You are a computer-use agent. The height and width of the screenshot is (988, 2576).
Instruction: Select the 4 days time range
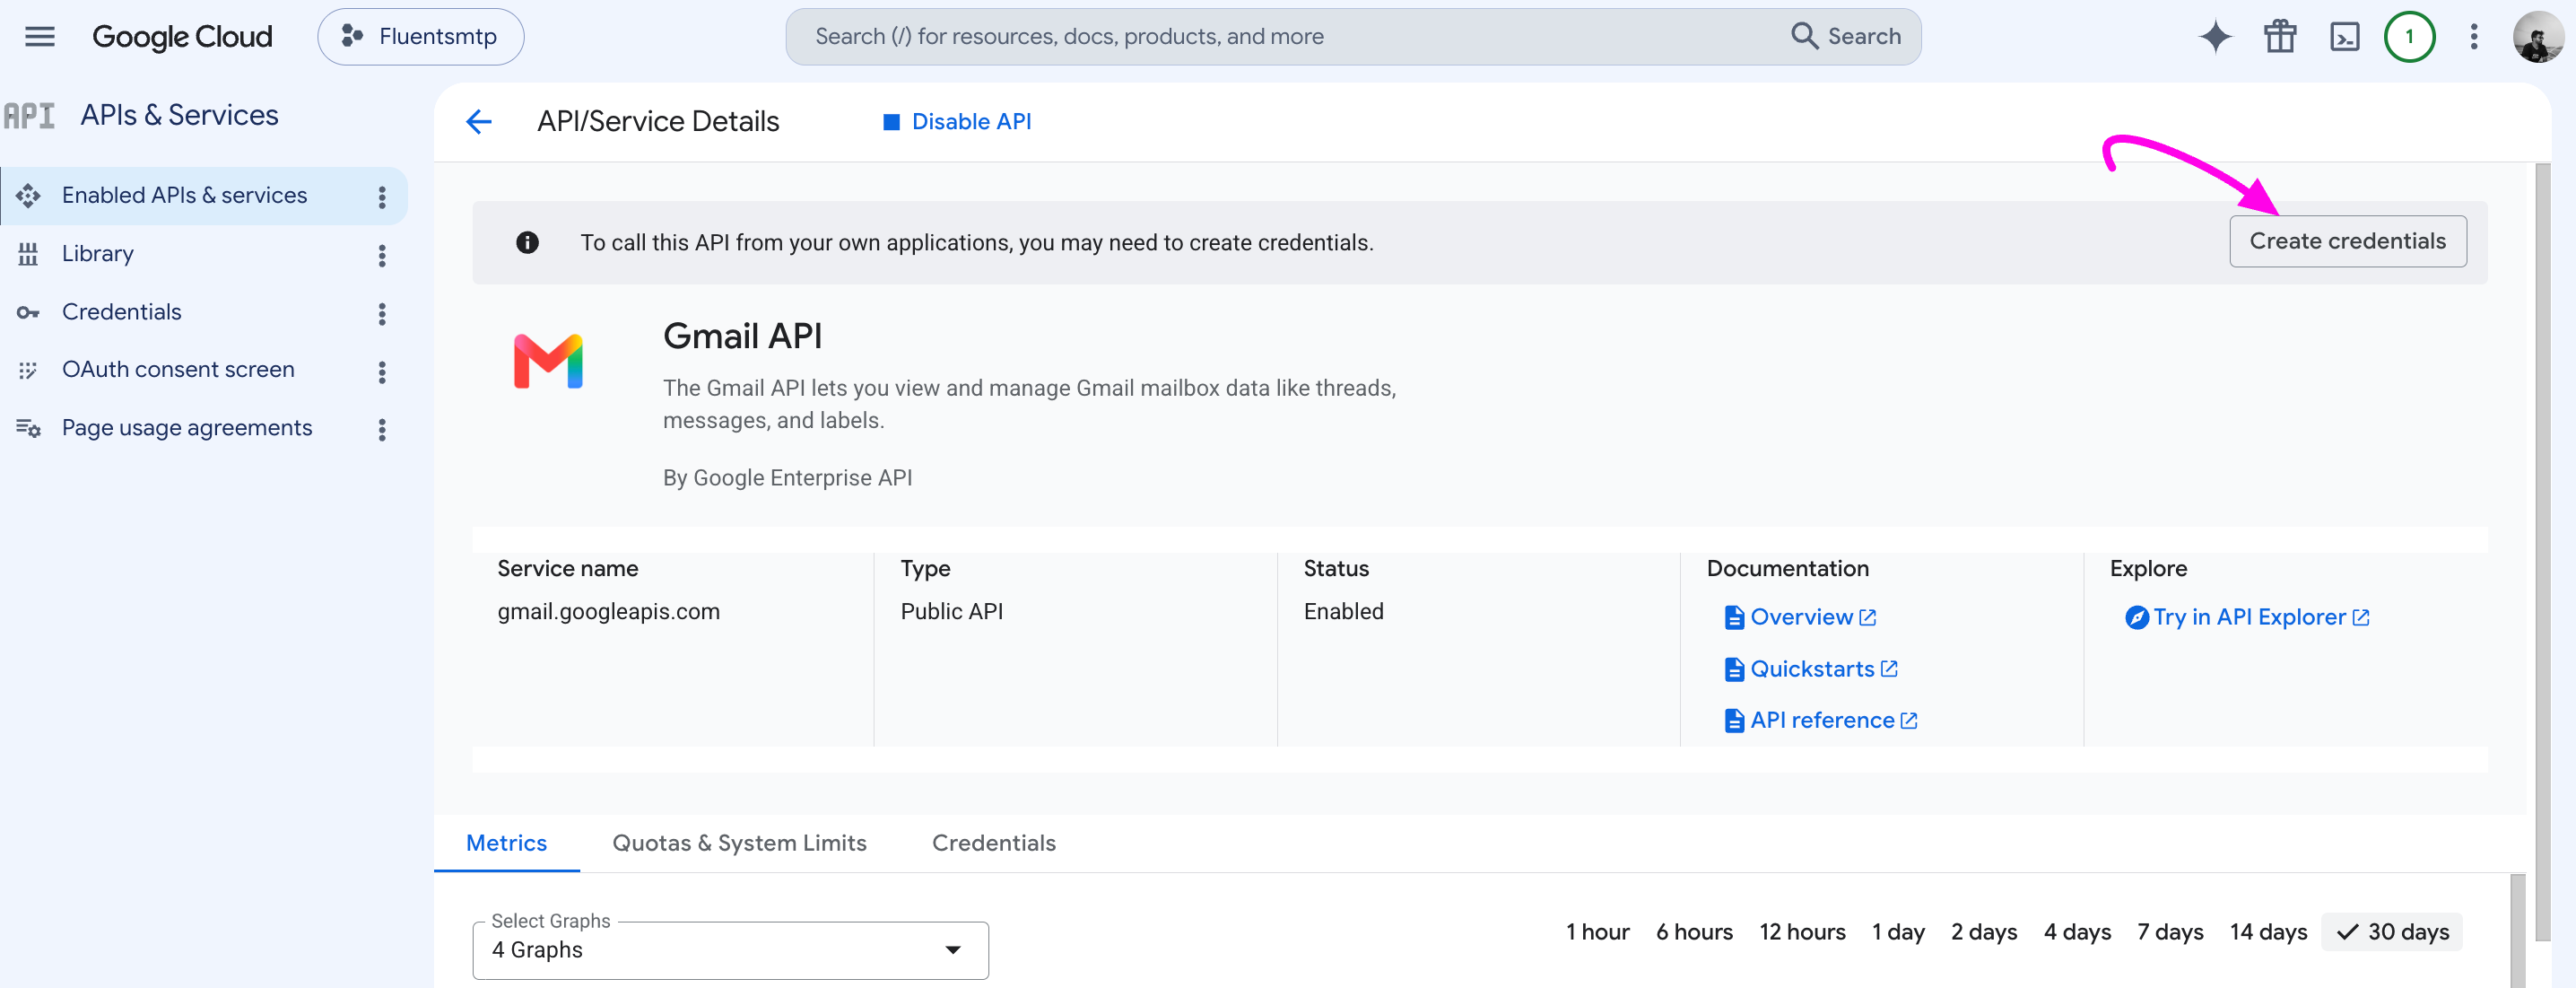[x=2077, y=932]
